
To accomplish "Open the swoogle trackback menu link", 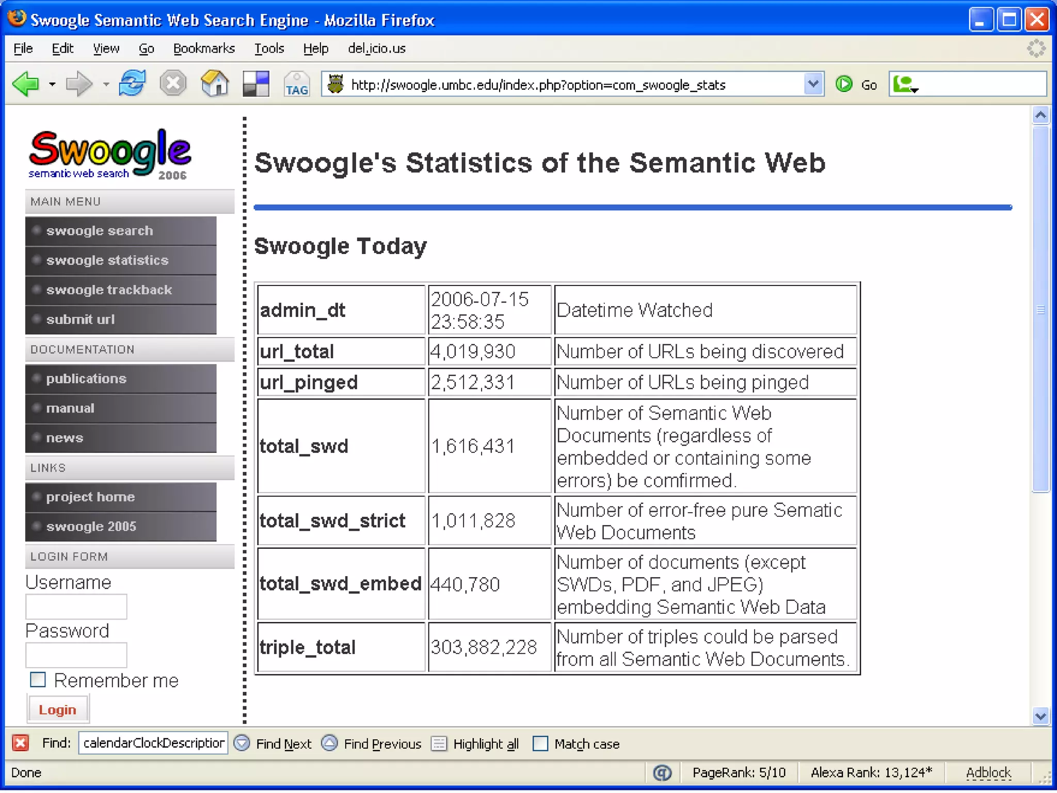I will click(109, 290).
